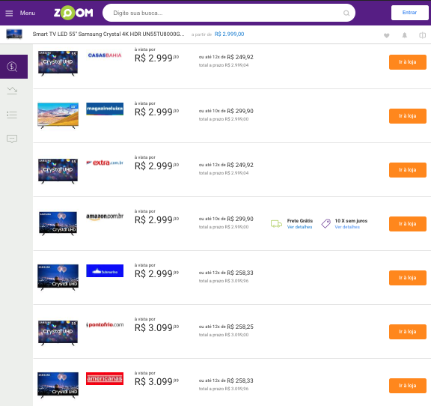The image size is (431, 406).
Task: Click the header product thumbnail image
Action: 14,34
